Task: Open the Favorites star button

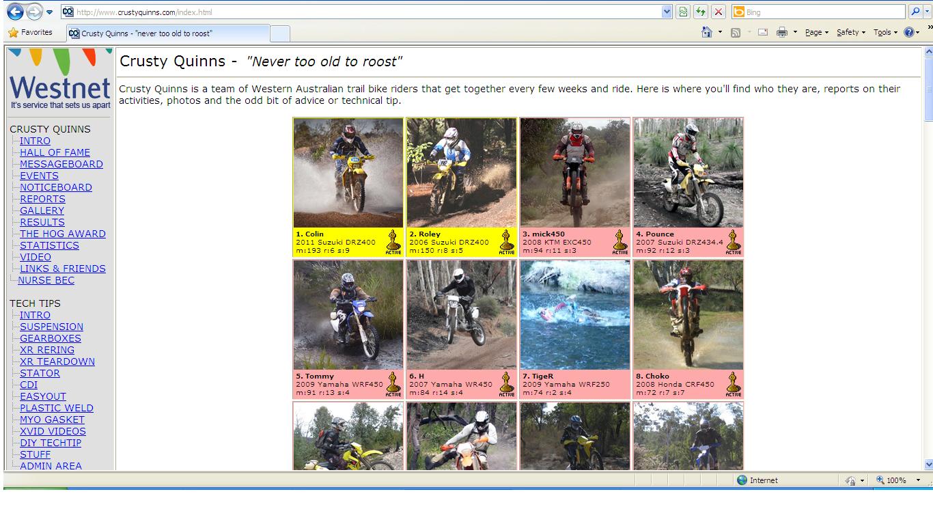Action: [x=30, y=32]
